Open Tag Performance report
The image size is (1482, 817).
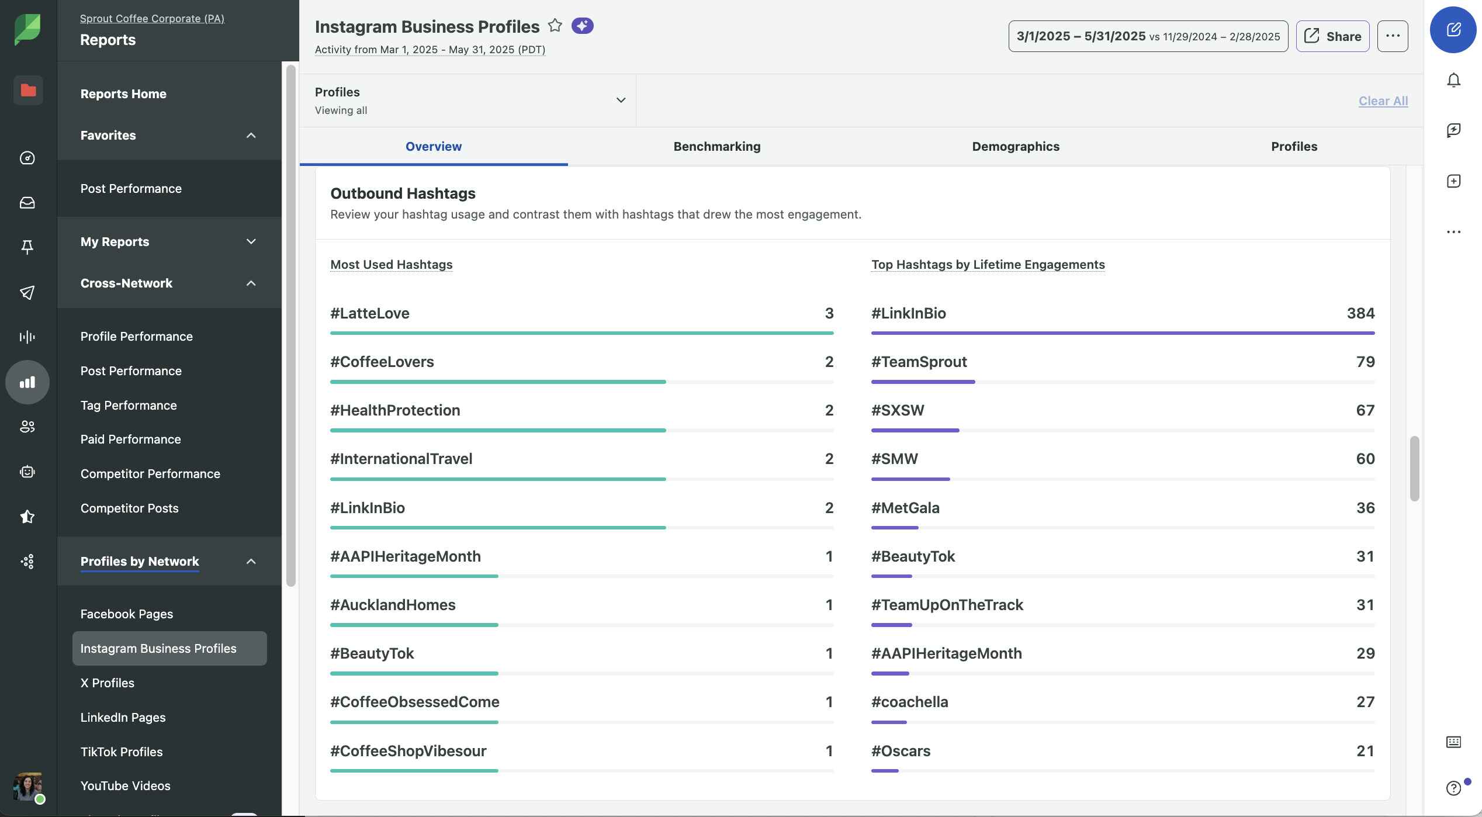pyautogui.click(x=129, y=406)
